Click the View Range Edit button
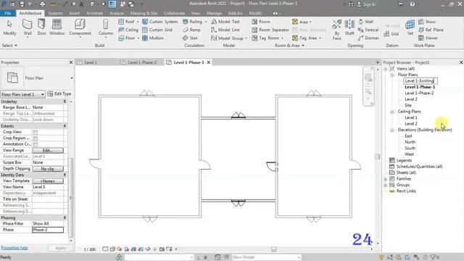The height and width of the screenshot is (261, 464). click(x=48, y=151)
